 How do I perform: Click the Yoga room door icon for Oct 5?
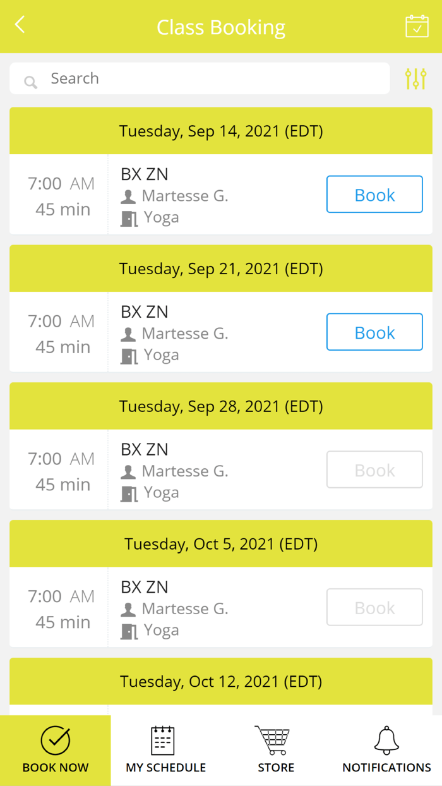point(129,631)
